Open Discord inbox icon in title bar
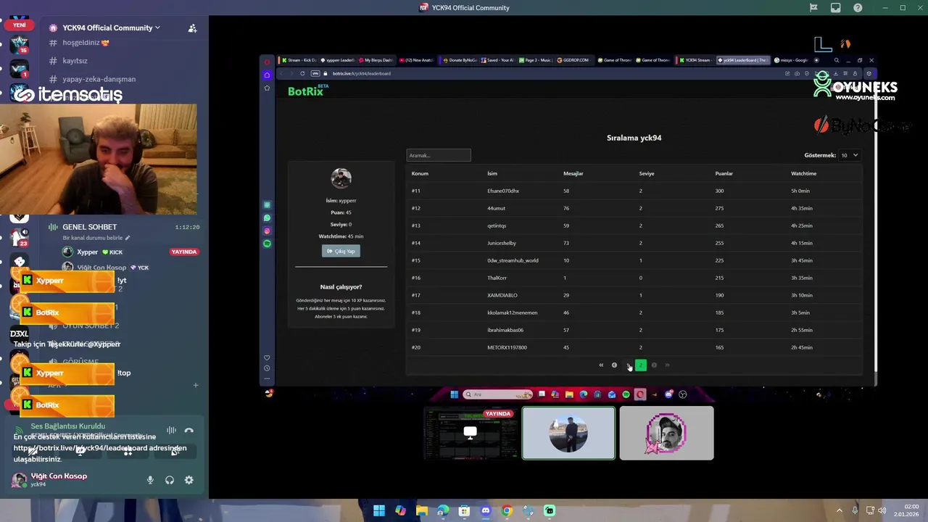This screenshot has height=522, width=928. pos(836,8)
